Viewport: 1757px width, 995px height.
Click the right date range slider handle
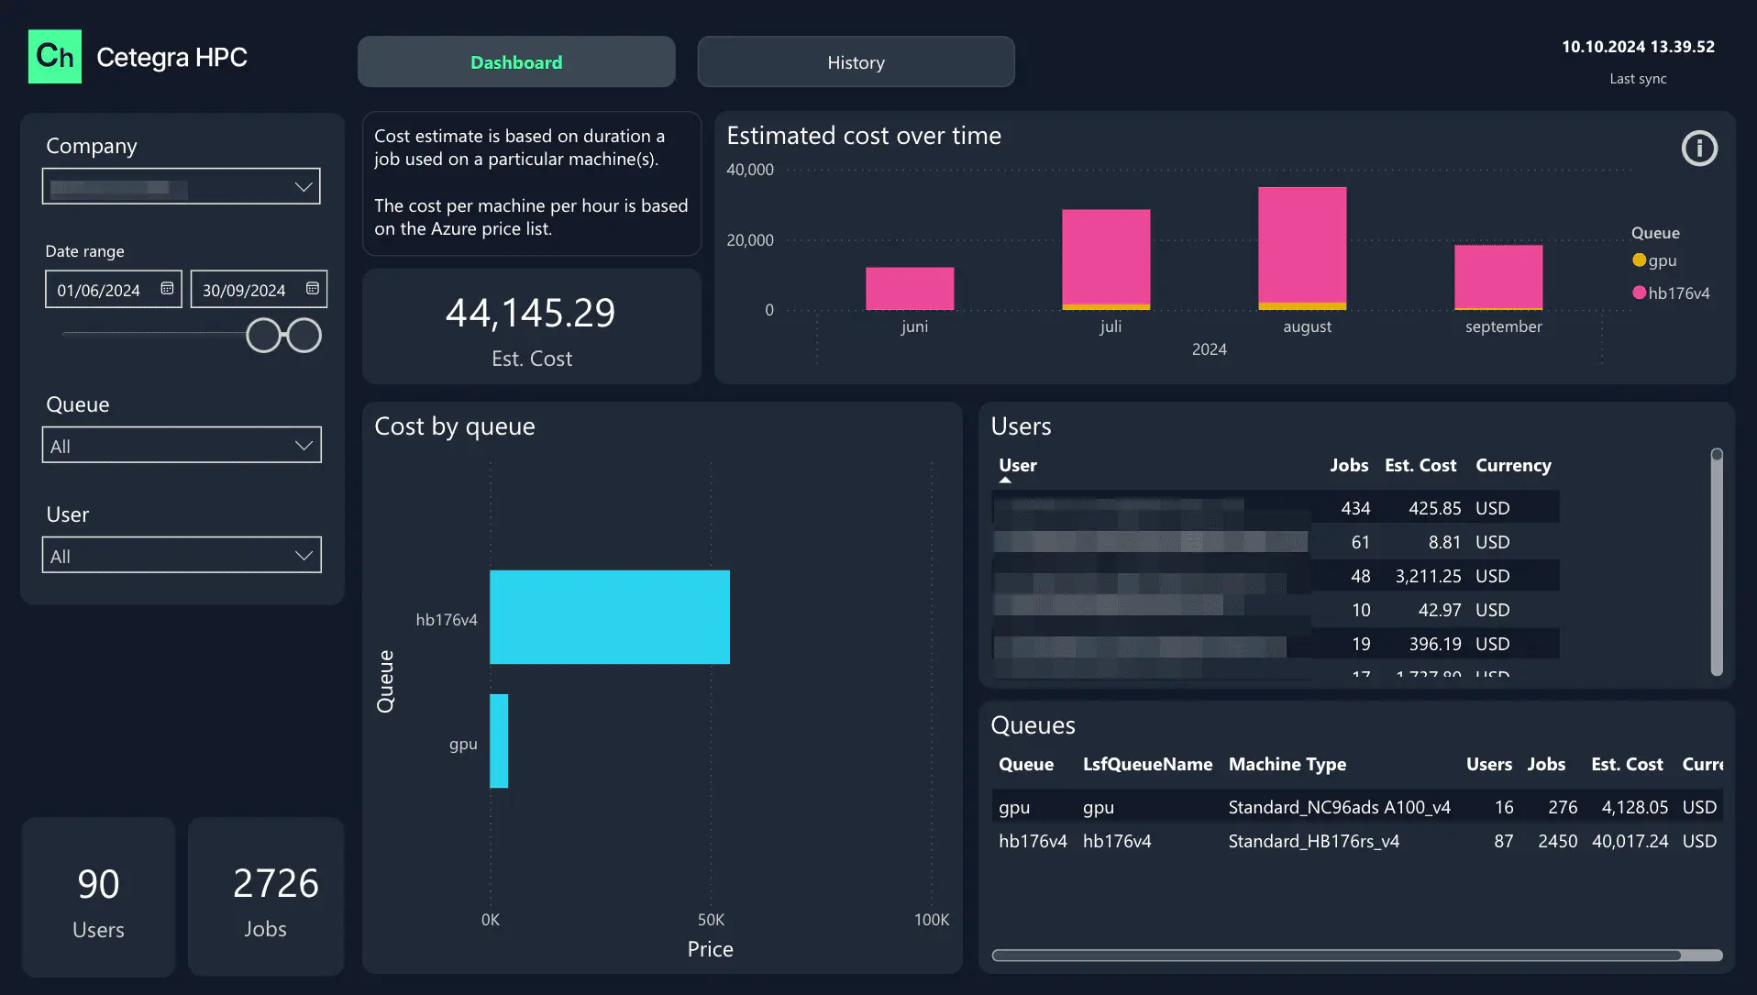(304, 336)
